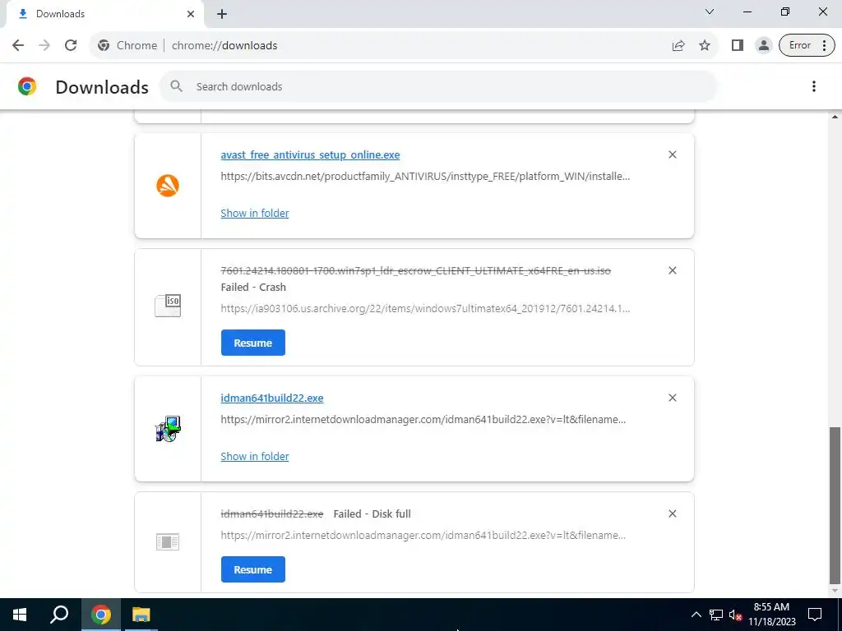Click the Downloads page heading
842x631 pixels.
pos(102,87)
